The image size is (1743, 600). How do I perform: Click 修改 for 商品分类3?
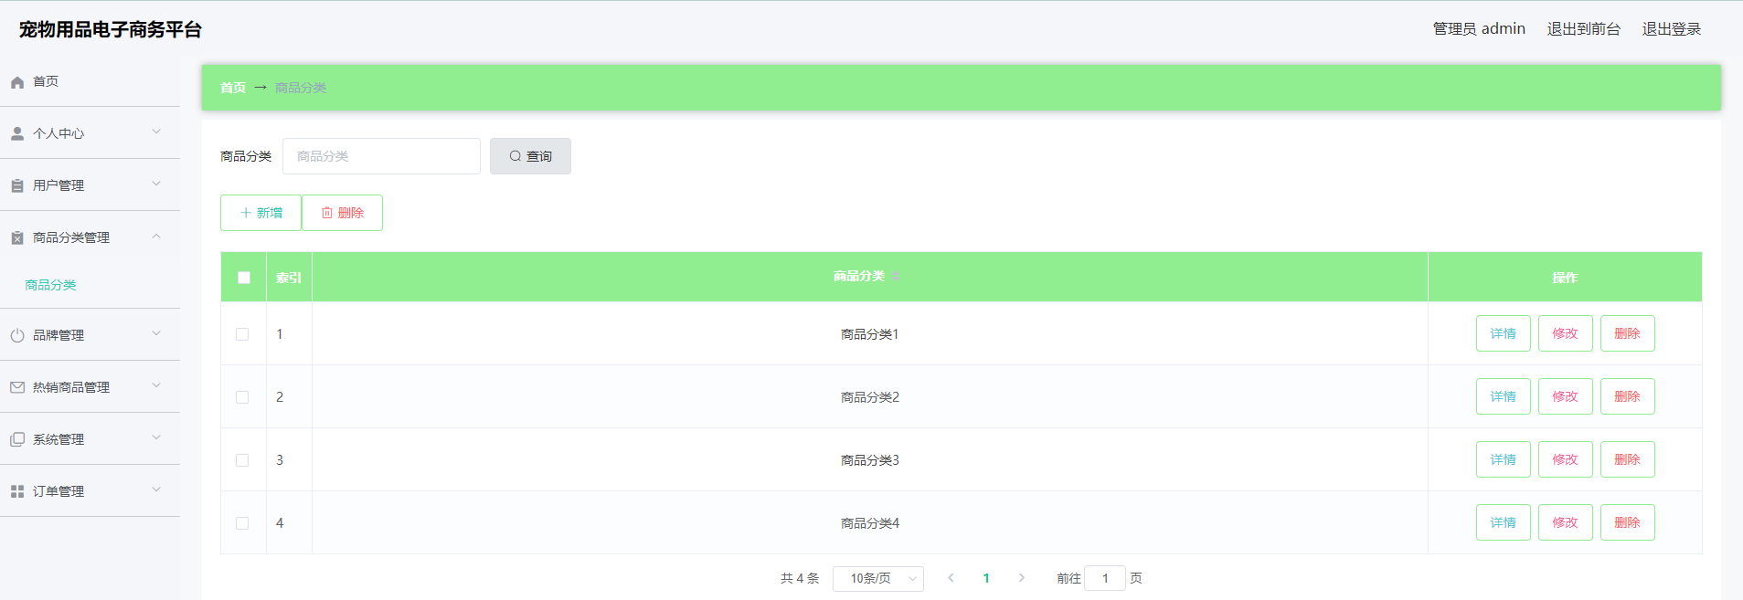click(x=1565, y=459)
